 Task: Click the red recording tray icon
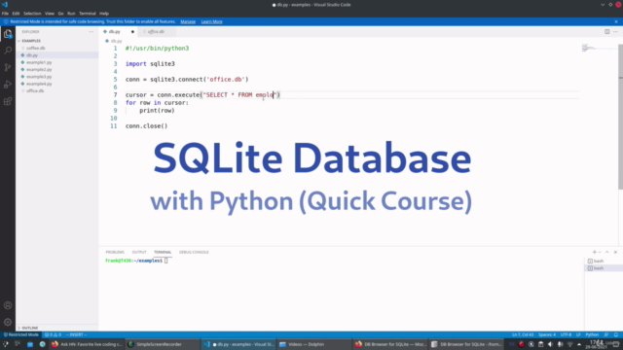pyautogui.click(x=522, y=344)
